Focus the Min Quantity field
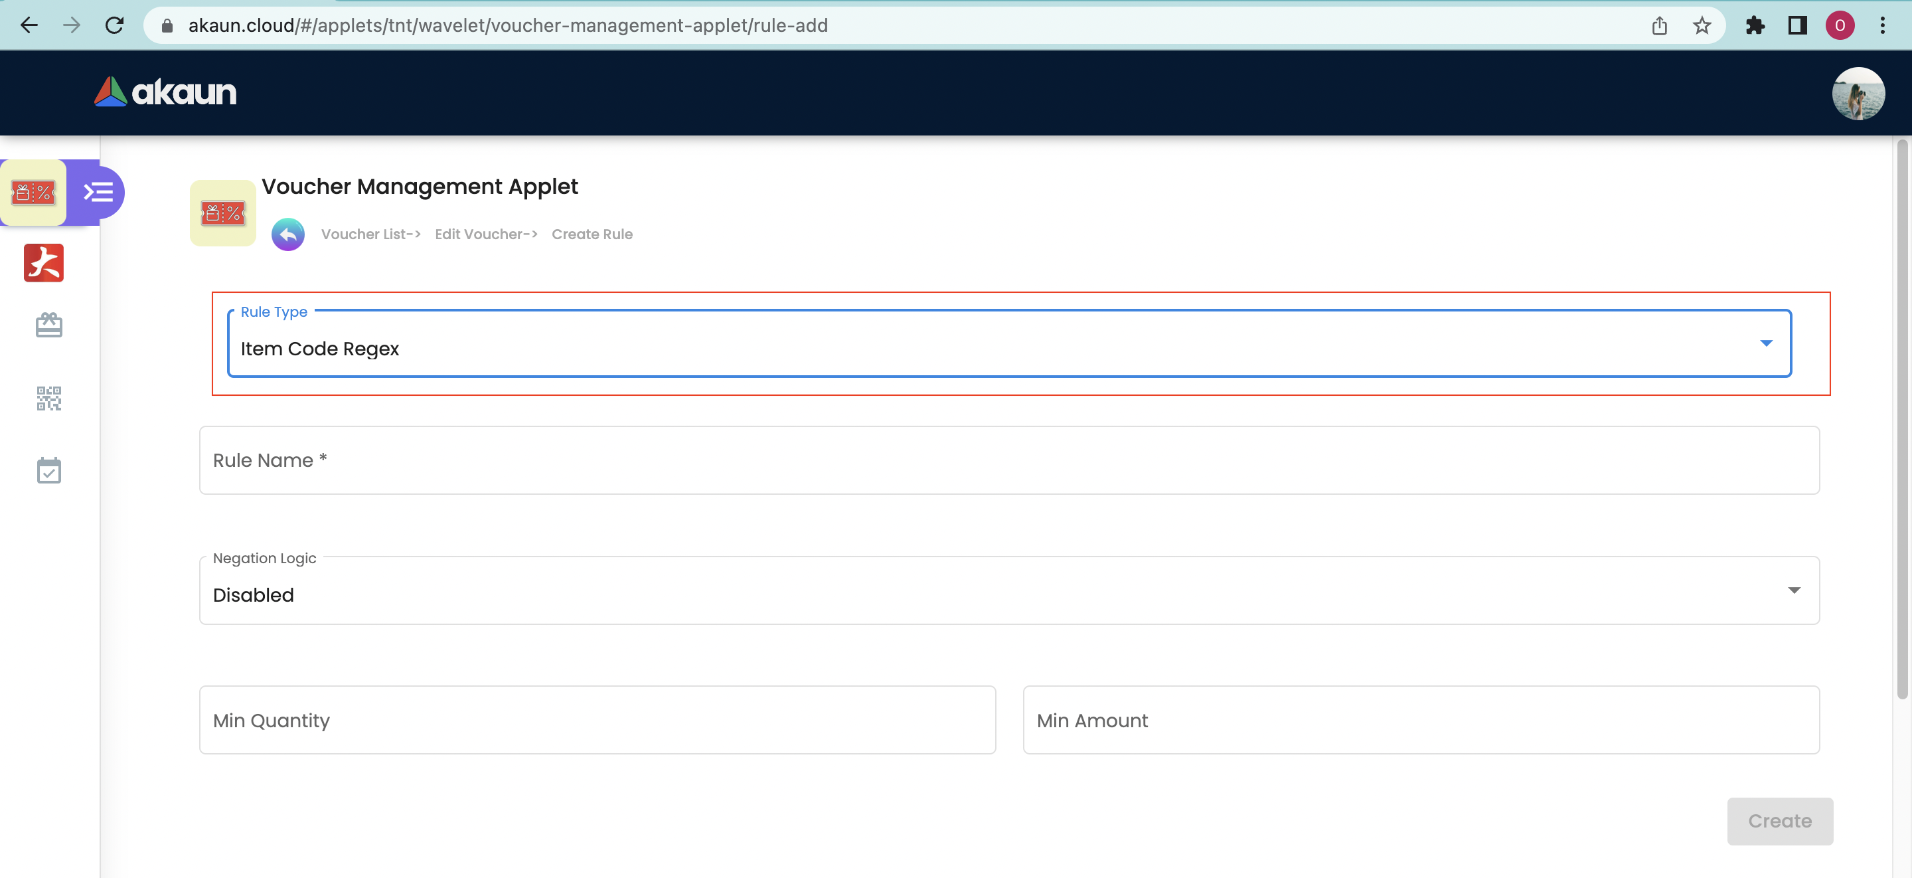 click(597, 720)
